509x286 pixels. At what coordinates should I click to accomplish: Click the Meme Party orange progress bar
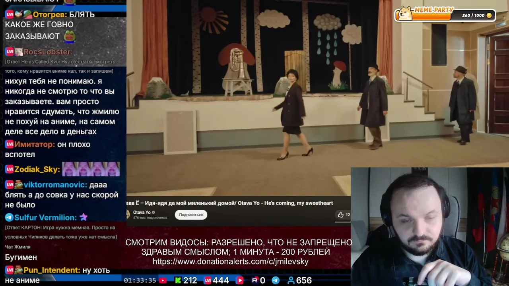click(432, 16)
